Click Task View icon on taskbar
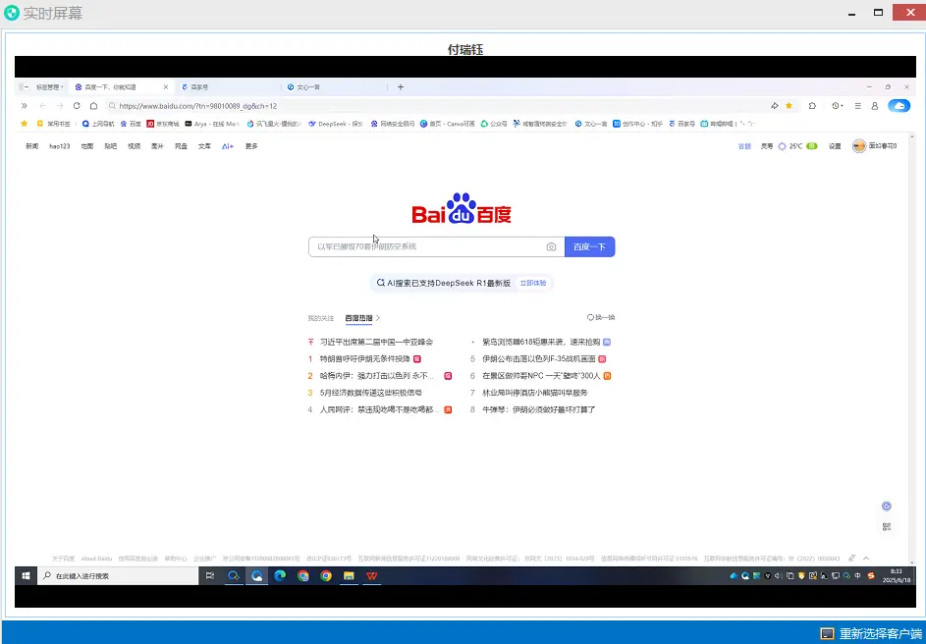Viewport: 926px width, 644px height. point(210,575)
